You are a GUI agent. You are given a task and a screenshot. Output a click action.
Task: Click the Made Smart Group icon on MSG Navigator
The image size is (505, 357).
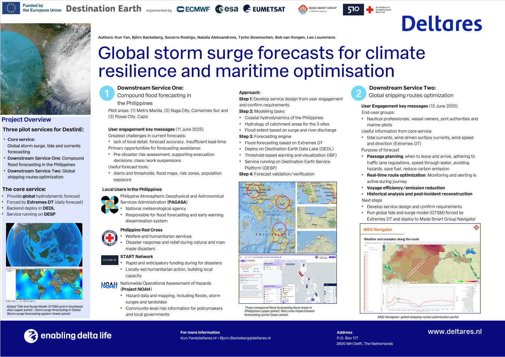(476, 227)
